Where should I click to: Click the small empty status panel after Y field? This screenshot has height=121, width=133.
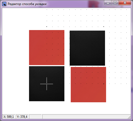coord(35,117)
